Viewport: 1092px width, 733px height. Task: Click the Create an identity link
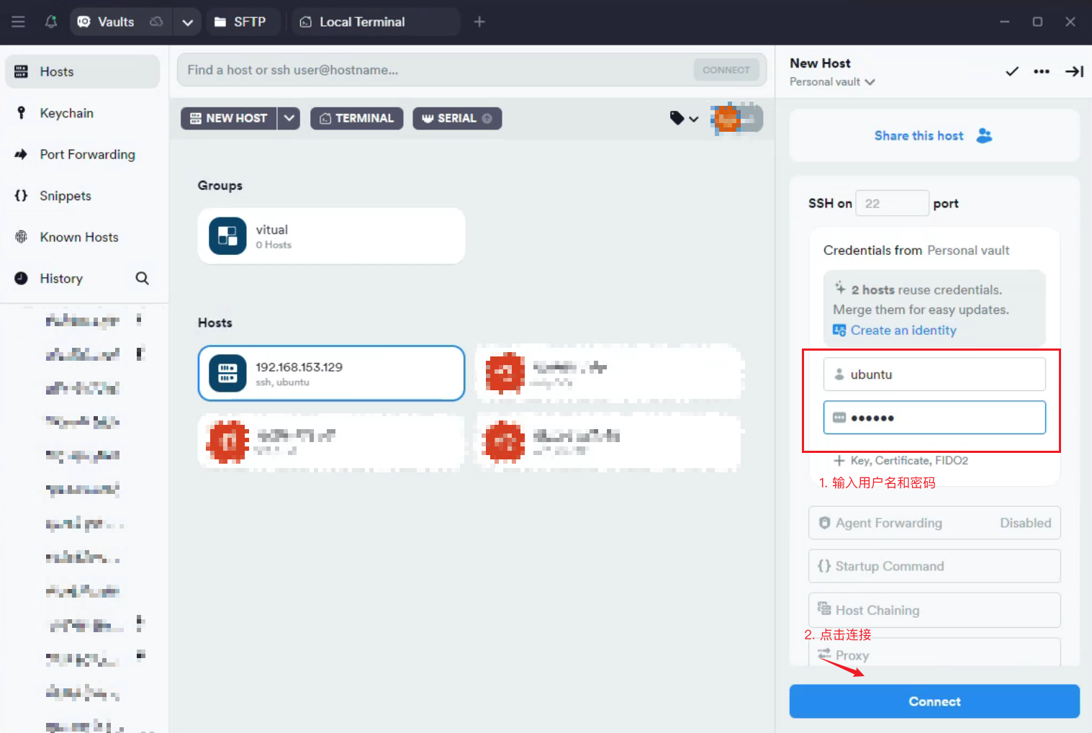click(x=903, y=330)
